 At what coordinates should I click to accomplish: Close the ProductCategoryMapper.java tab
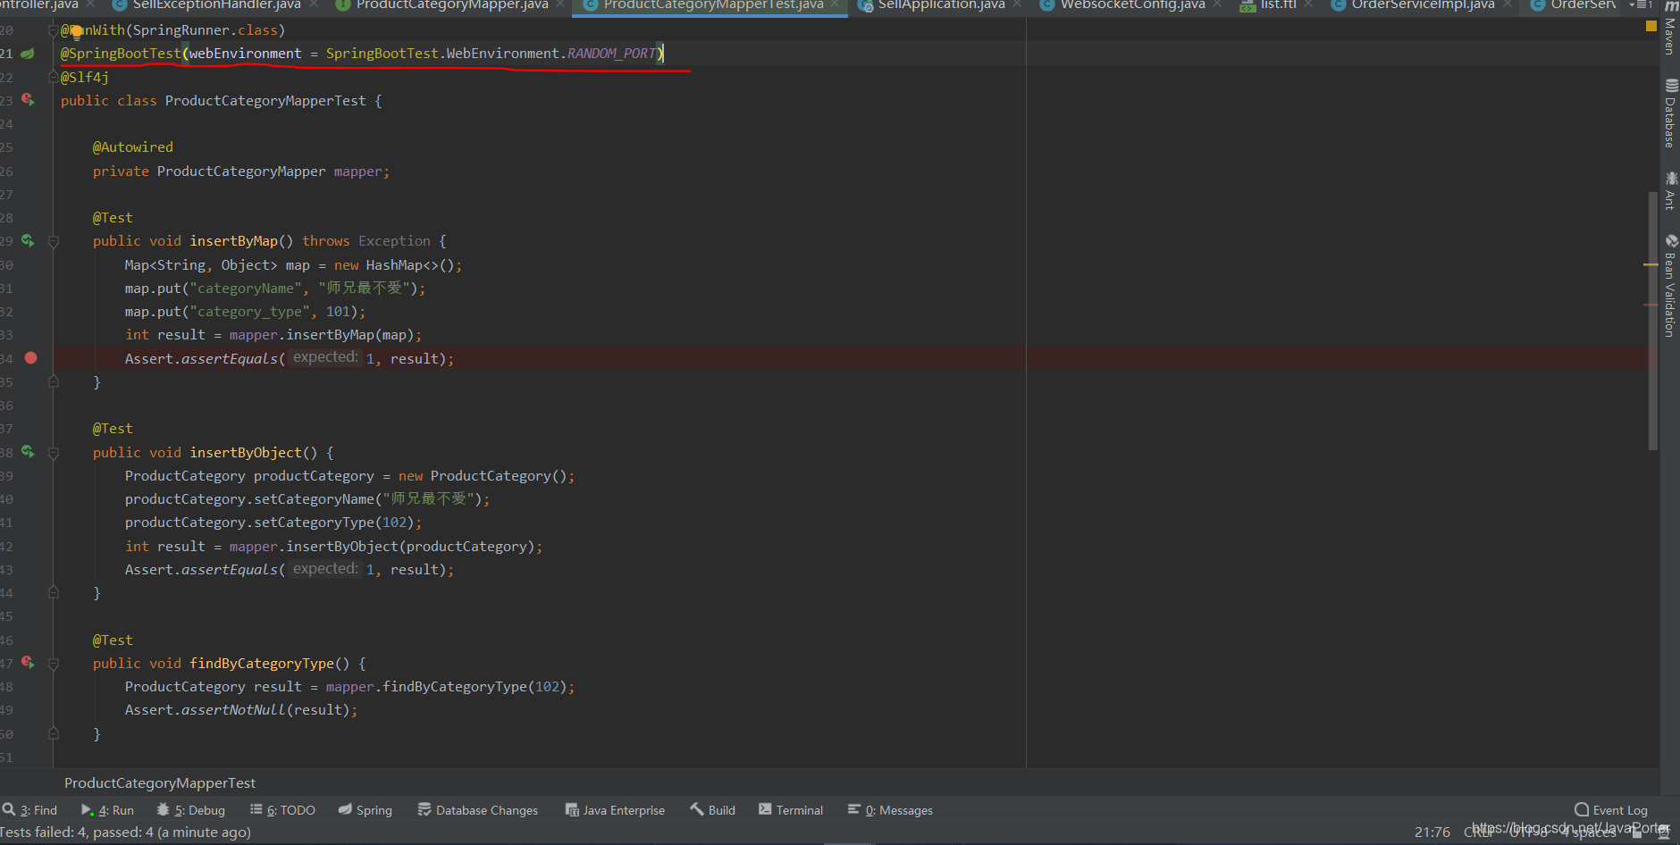561,4
